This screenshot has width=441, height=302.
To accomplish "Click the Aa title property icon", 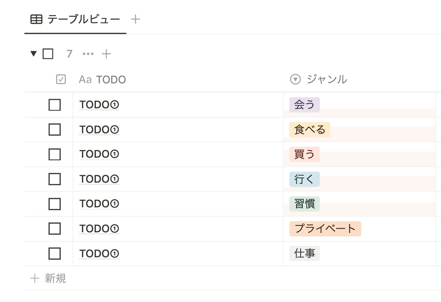I will point(85,80).
